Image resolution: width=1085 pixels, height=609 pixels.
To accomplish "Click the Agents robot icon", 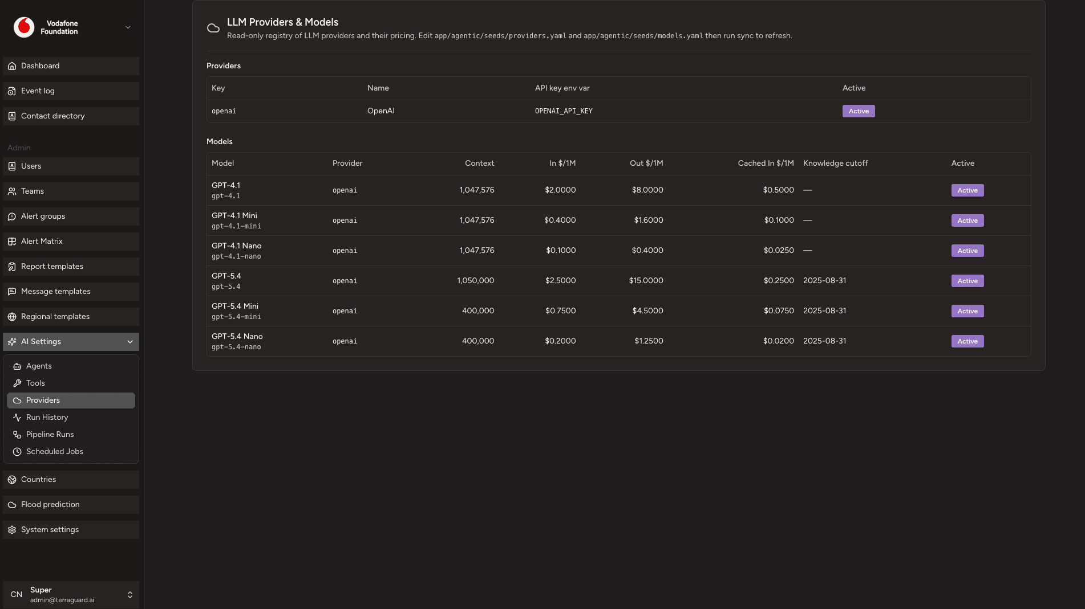I will coord(17,366).
